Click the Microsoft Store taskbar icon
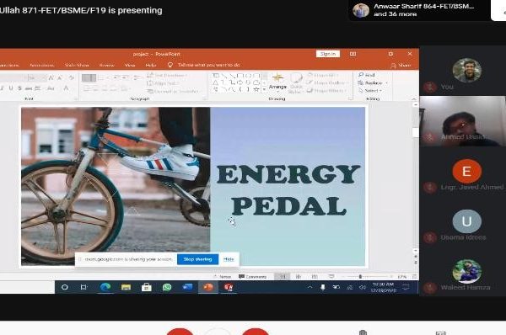Image resolution: width=506 pixels, height=335 pixels. click(146, 287)
